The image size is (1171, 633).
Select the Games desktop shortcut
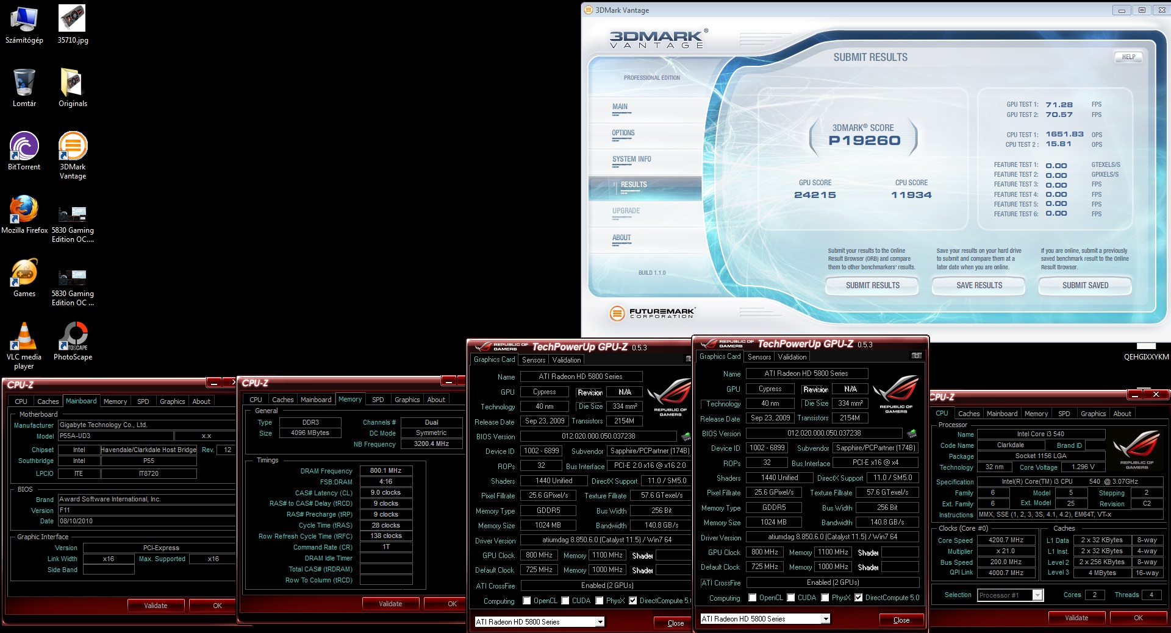click(x=24, y=278)
